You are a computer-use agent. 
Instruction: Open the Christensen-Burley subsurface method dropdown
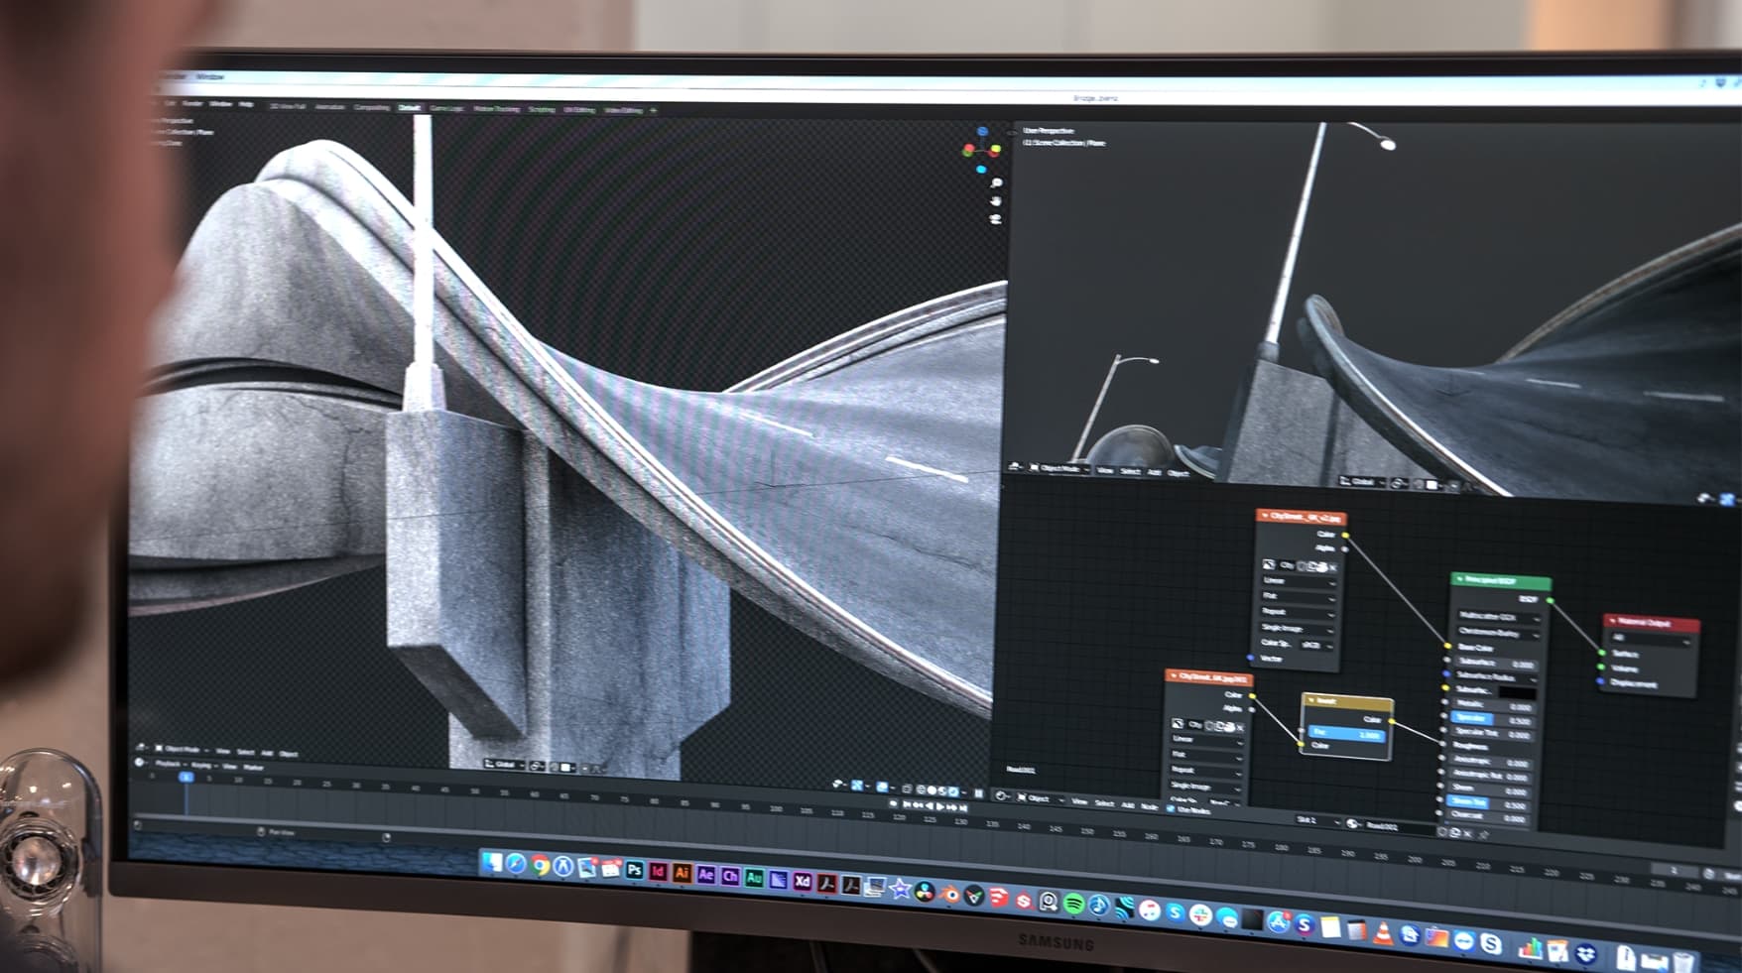point(1498,633)
